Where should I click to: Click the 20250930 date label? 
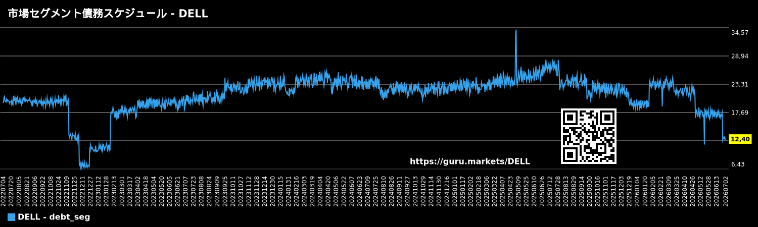pyautogui.click(x=589, y=191)
